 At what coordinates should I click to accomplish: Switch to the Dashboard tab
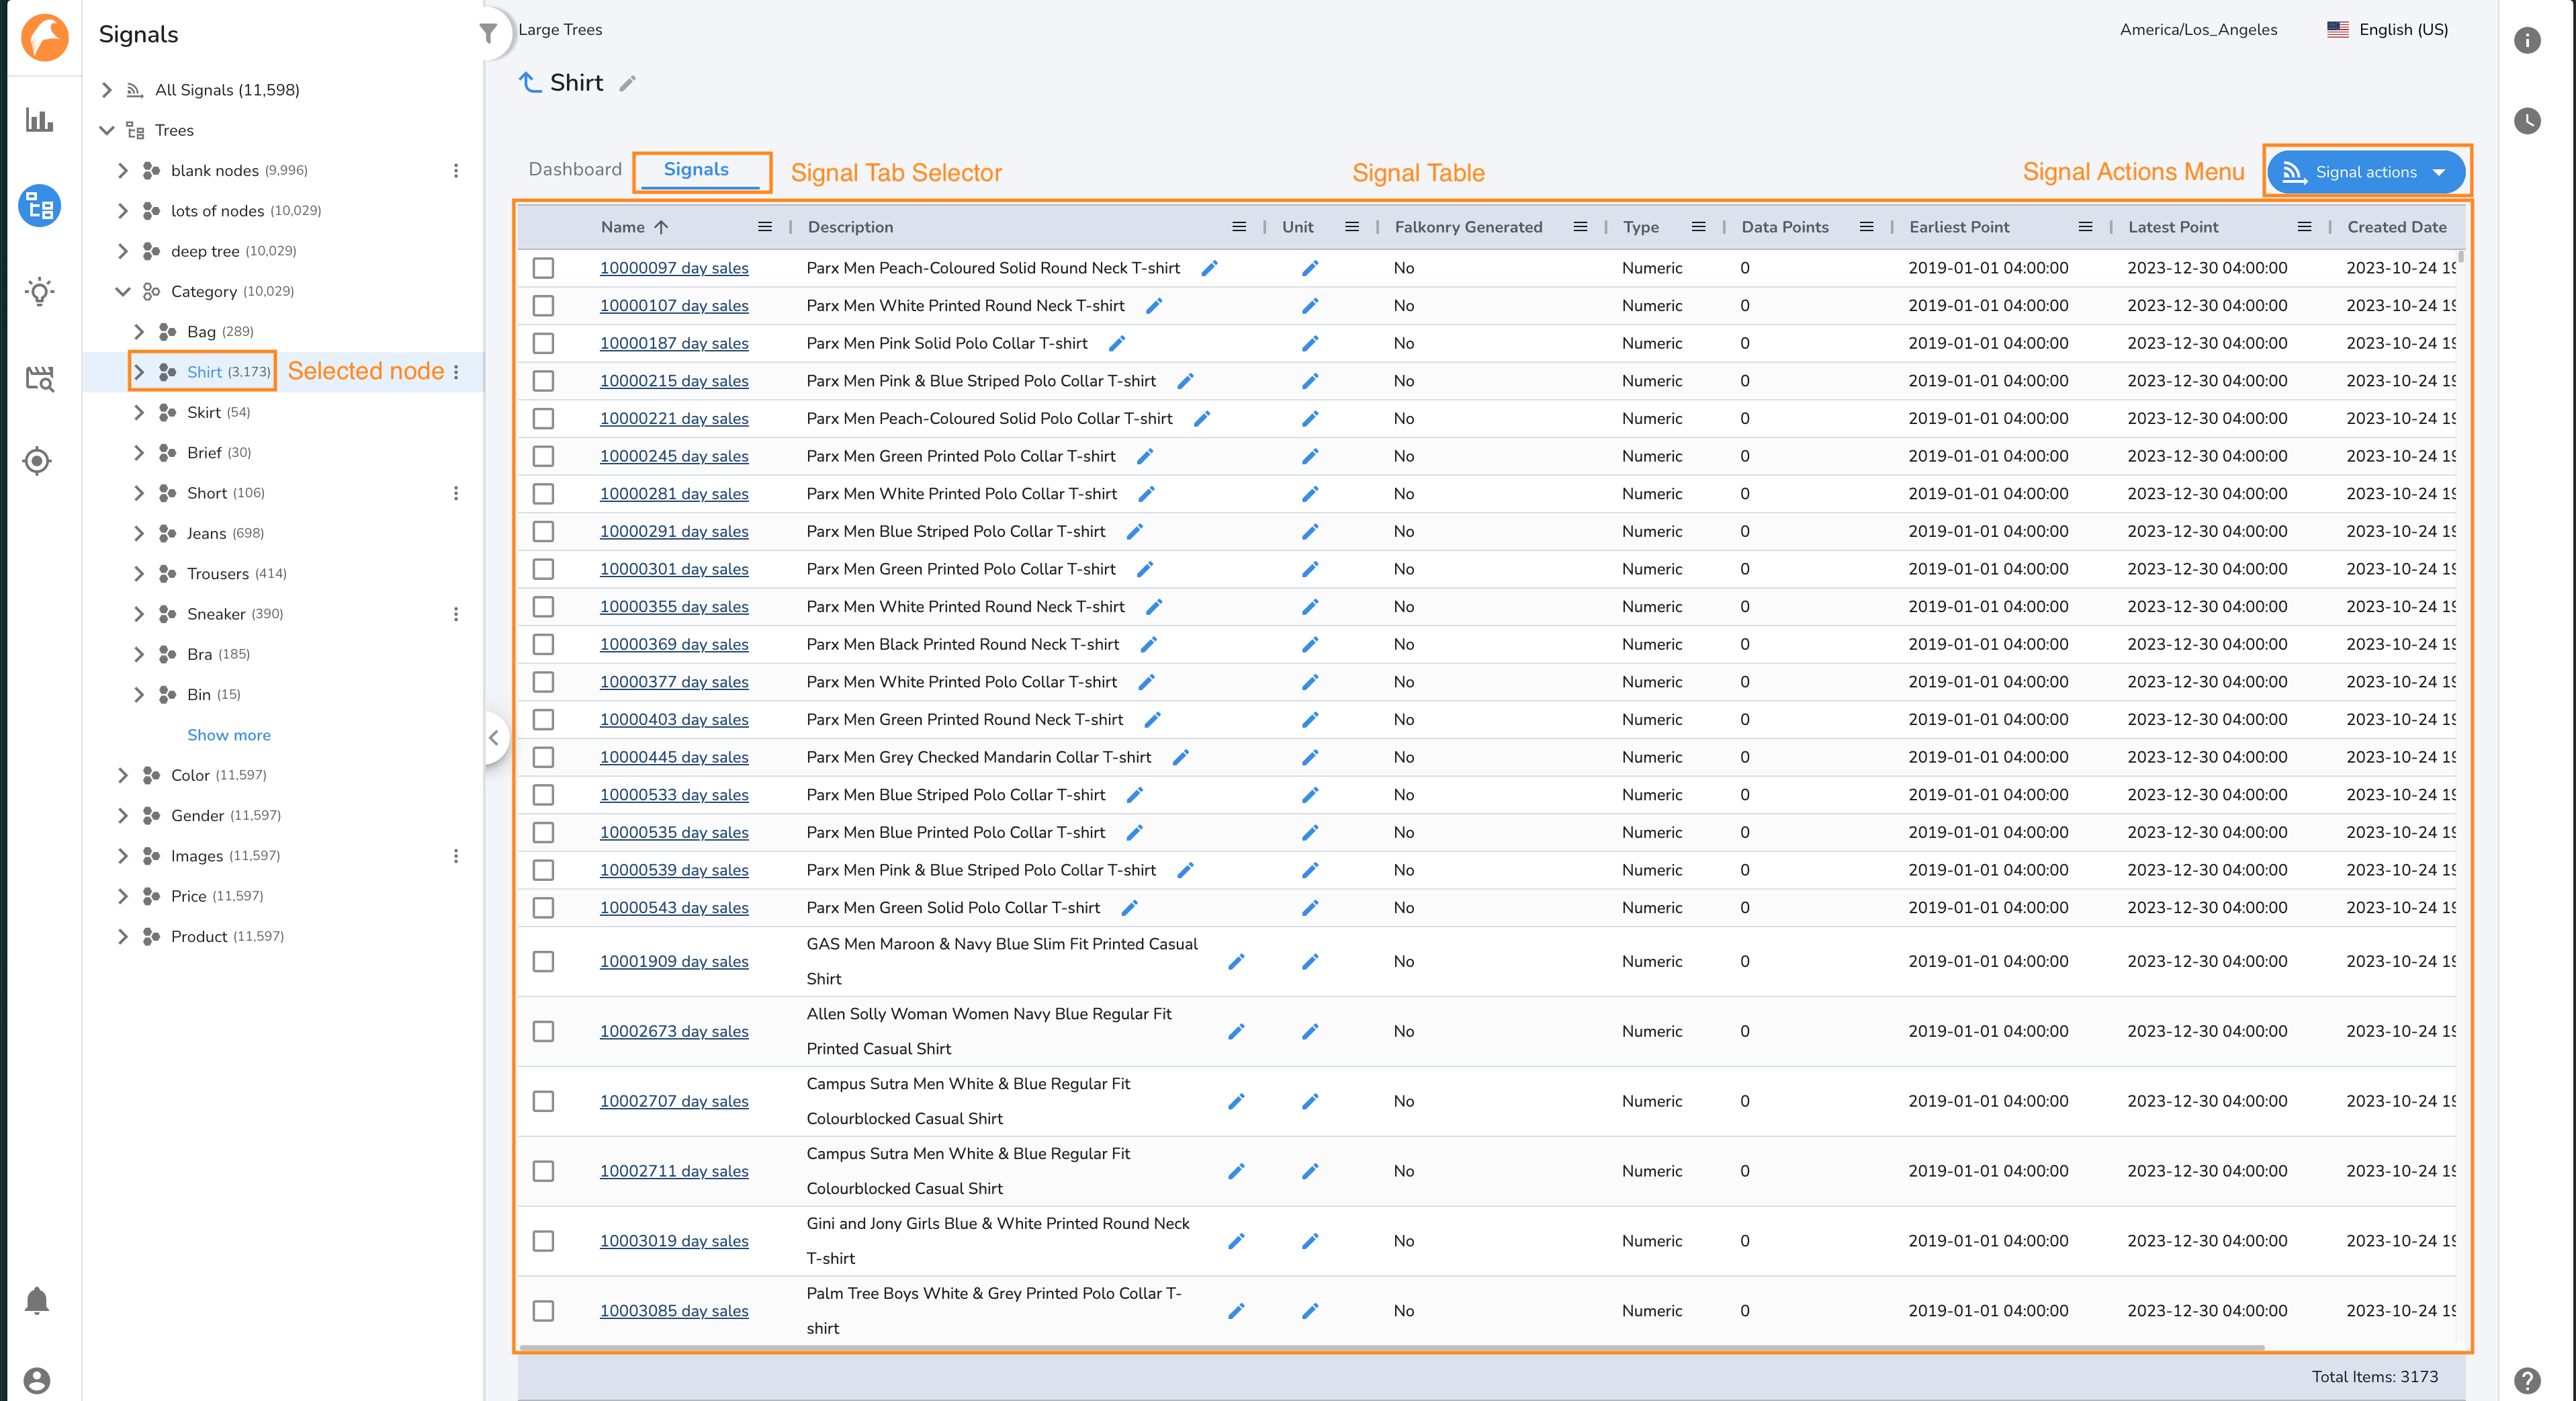coord(575,169)
